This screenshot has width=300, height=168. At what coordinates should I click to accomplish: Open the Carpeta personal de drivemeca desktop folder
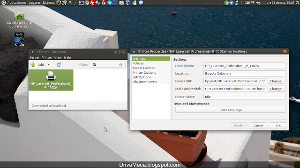point(19,20)
